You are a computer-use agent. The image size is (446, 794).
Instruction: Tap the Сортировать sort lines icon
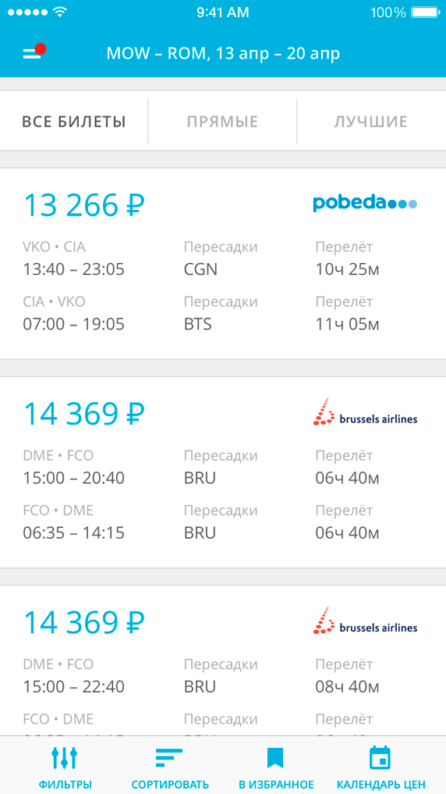pyautogui.click(x=169, y=757)
